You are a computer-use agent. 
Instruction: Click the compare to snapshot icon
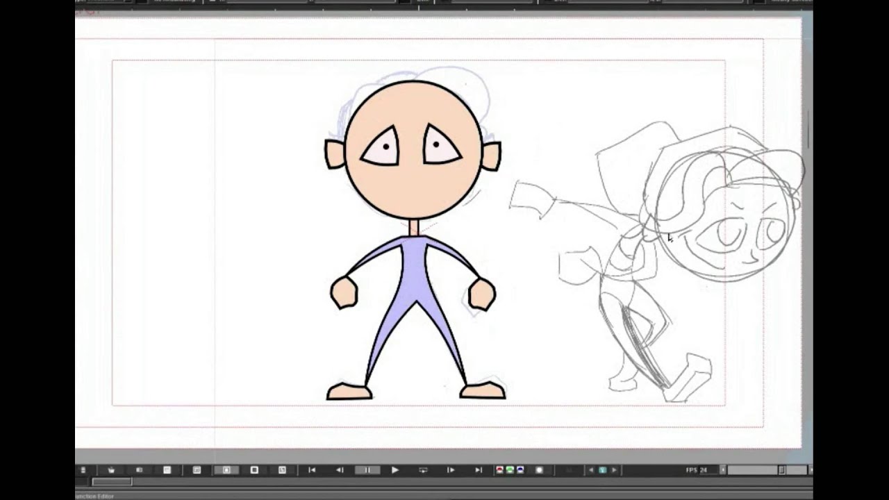click(167, 470)
